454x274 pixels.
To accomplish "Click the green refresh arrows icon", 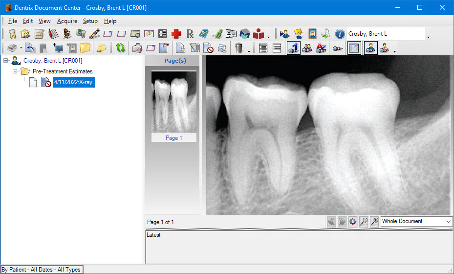I will pyautogui.click(x=120, y=48).
